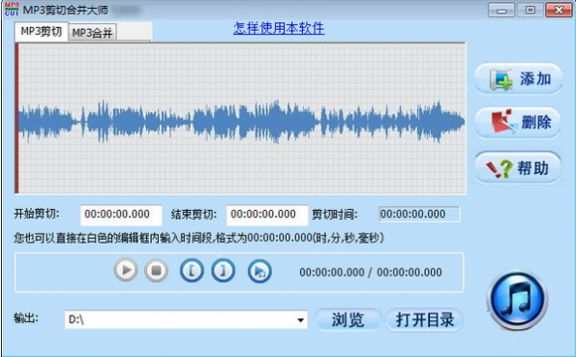
Task: Click the 开始剪切 time input field
Action: pos(121,215)
